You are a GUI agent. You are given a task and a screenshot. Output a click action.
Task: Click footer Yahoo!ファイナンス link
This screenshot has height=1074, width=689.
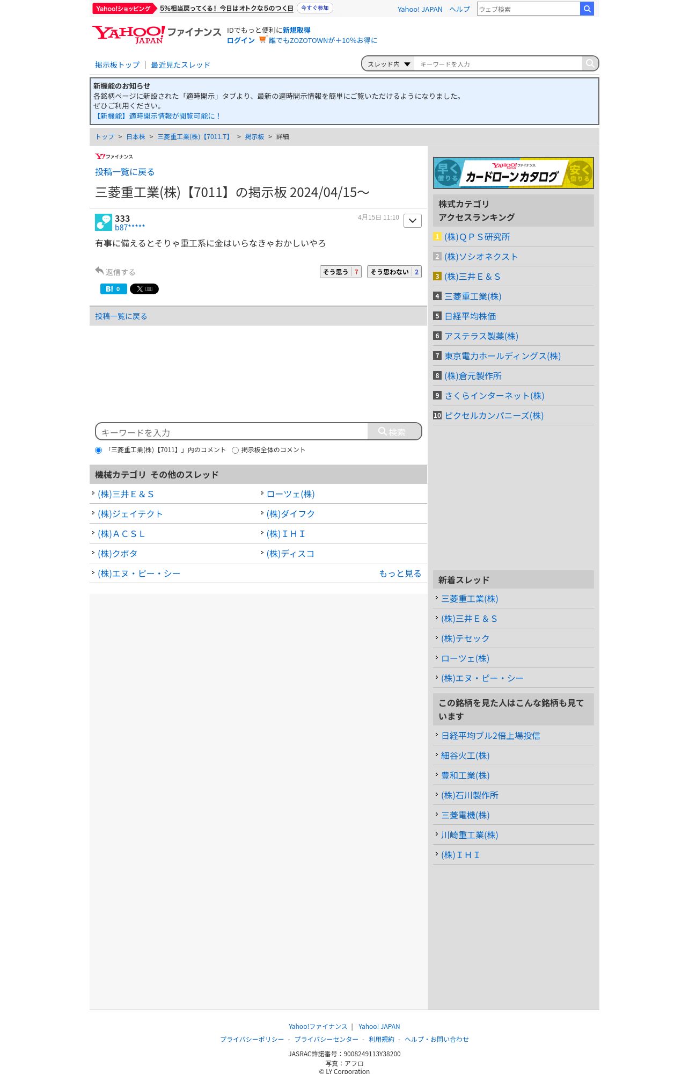318,1026
